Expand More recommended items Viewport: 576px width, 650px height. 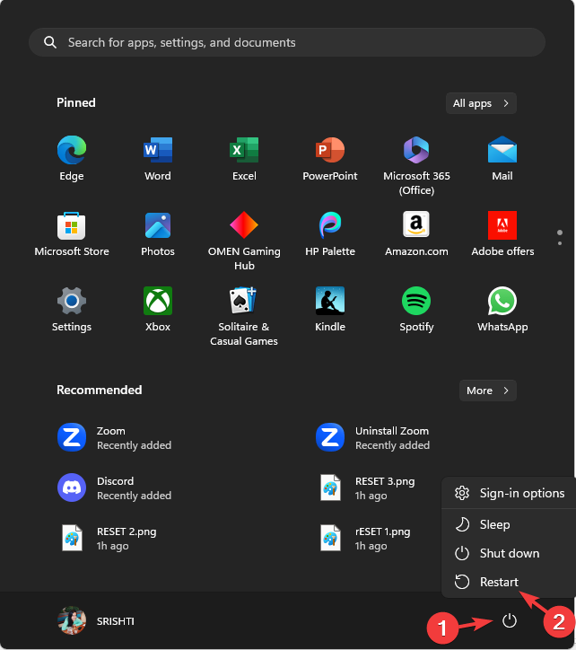(487, 391)
